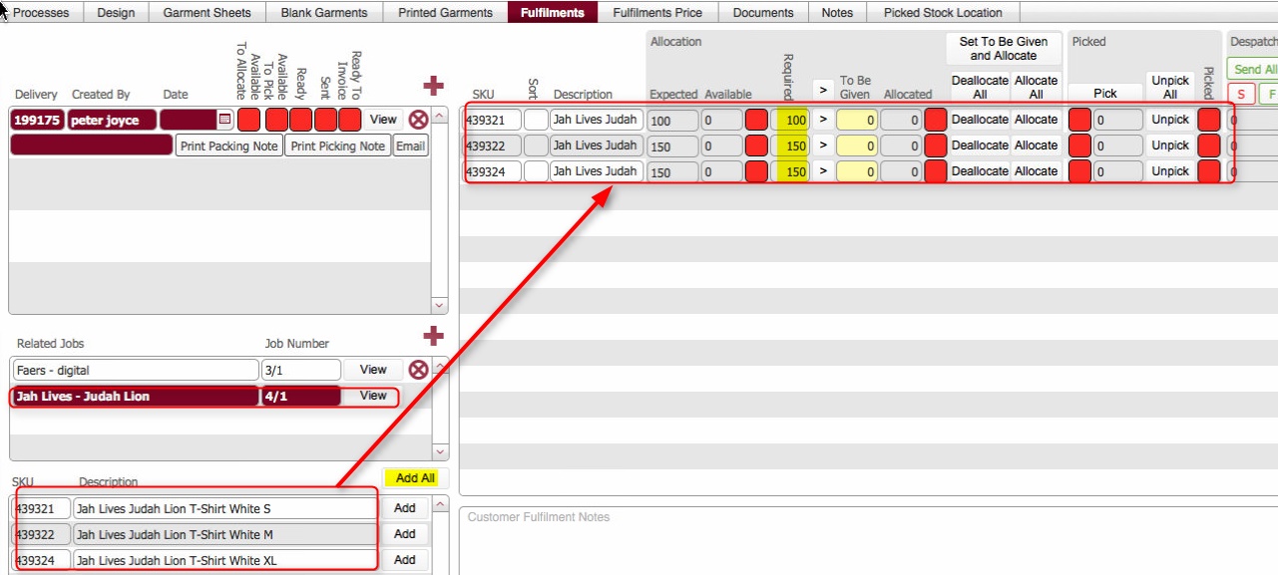This screenshot has width=1278, height=575.
Task: Click the '>' arrow for SKU 439321
Action: coord(823,120)
